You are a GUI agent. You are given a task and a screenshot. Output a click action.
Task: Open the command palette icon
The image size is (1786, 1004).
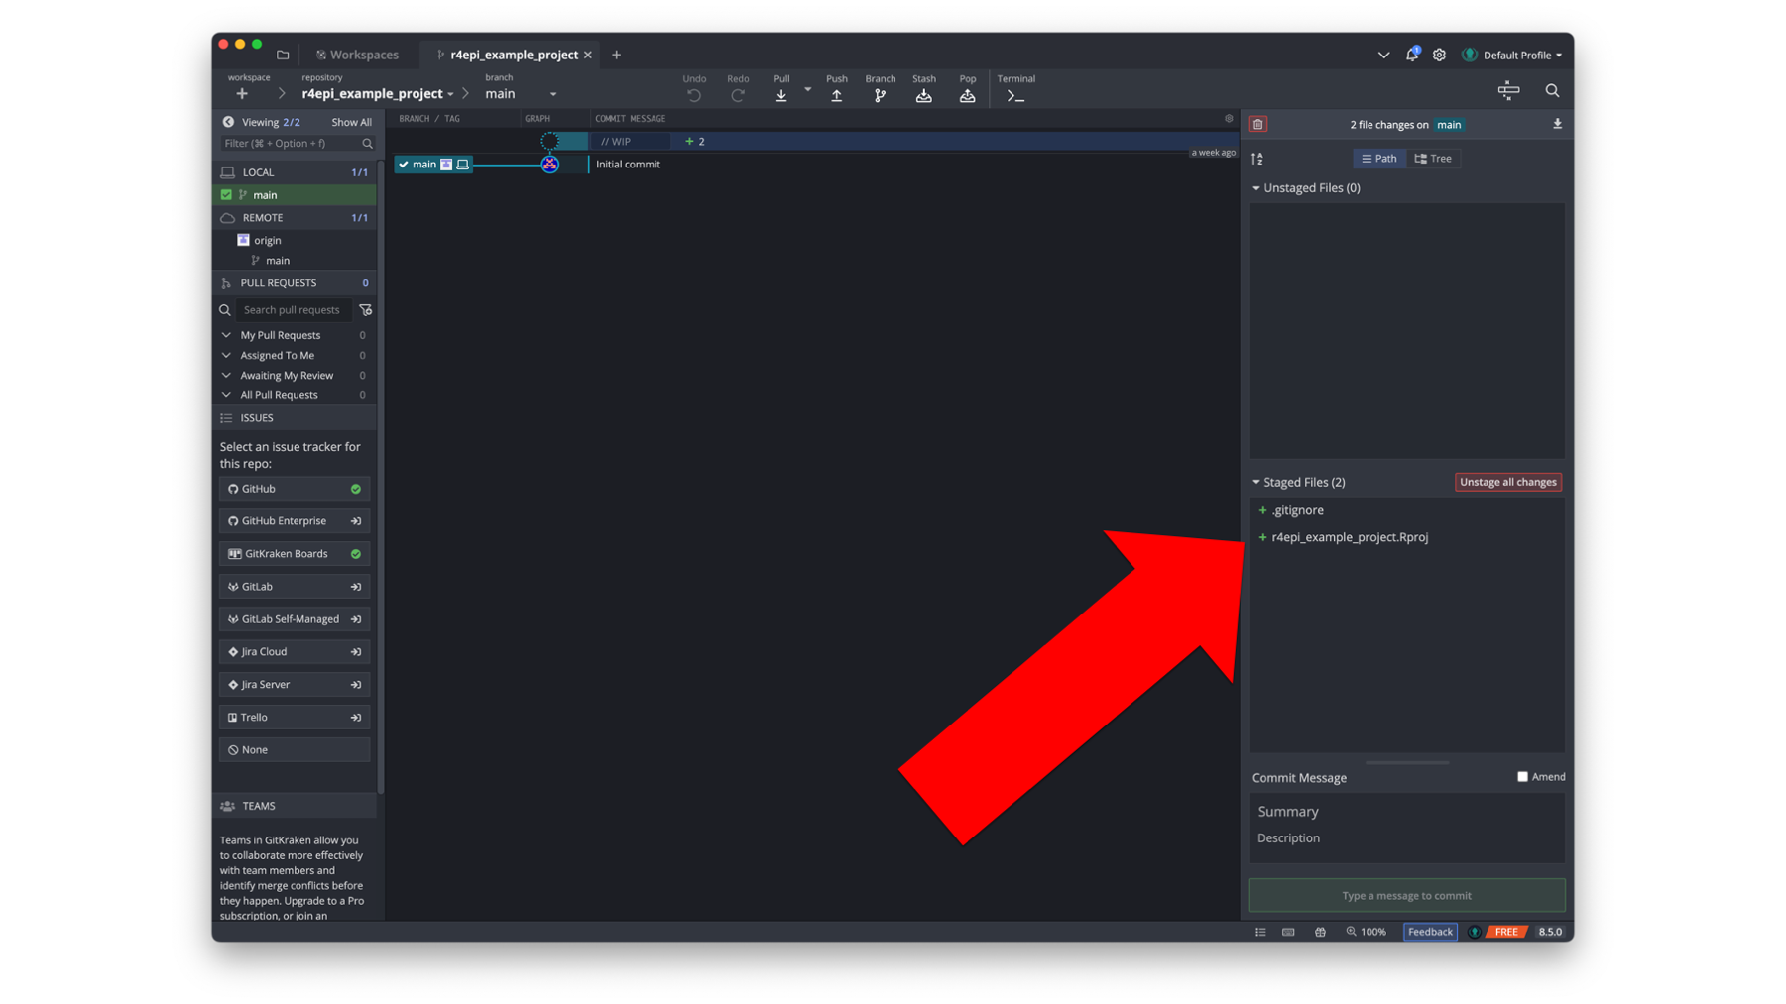pyautogui.click(x=1508, y=90)
